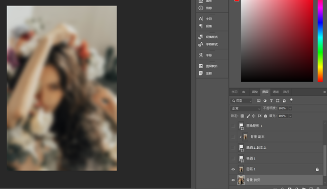Open the 注释 (Notes) panel icon
The width and height of the screenshot is (327, 189).
[x=200, y=73]
